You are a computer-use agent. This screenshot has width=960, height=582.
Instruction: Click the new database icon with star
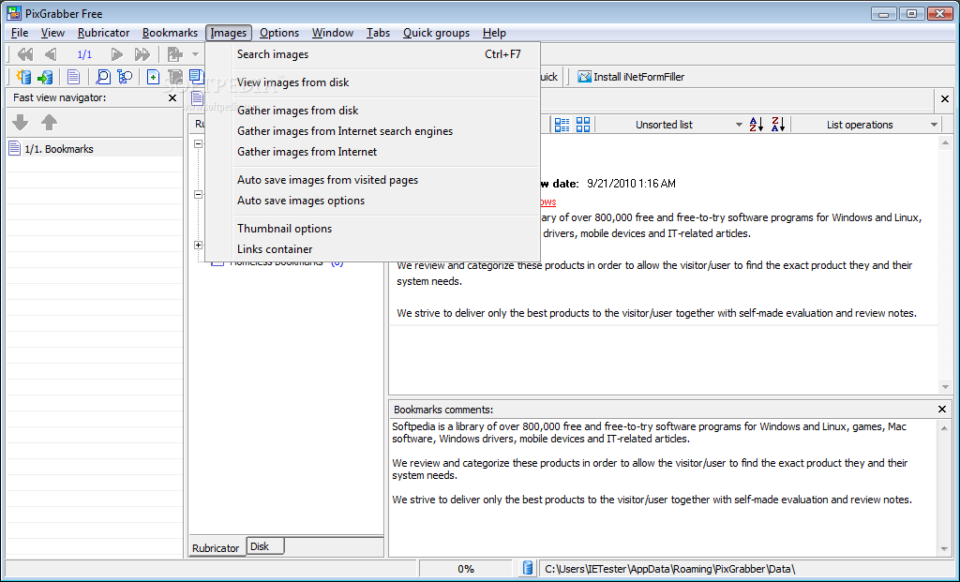coord(23,77)
